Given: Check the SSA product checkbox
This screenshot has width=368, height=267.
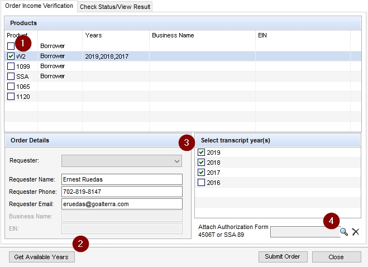Looking at the screenshot, I should pyautogui.click(x=11, y=77).
